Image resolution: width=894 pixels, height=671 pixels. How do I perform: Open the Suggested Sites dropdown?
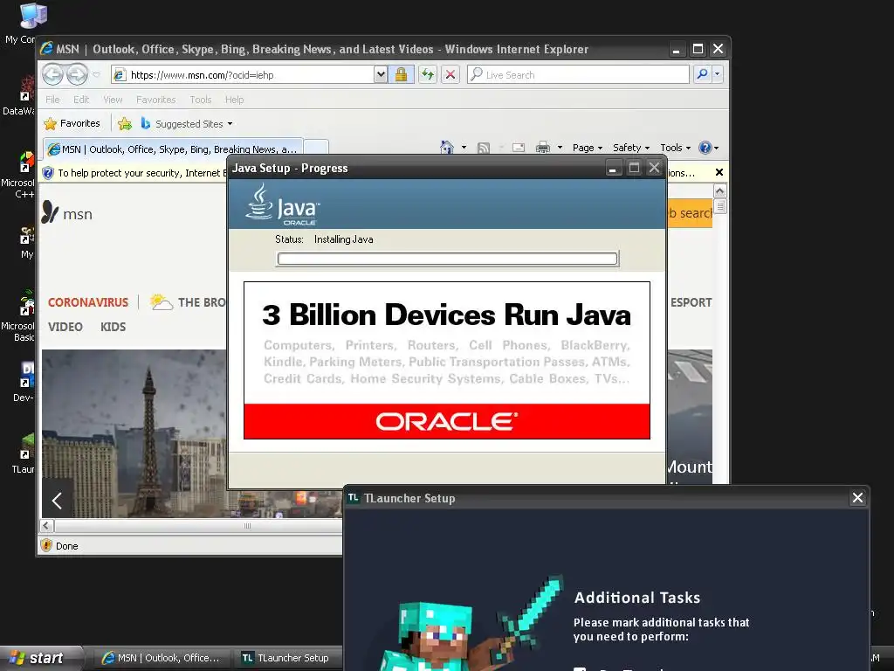point(187,124)
